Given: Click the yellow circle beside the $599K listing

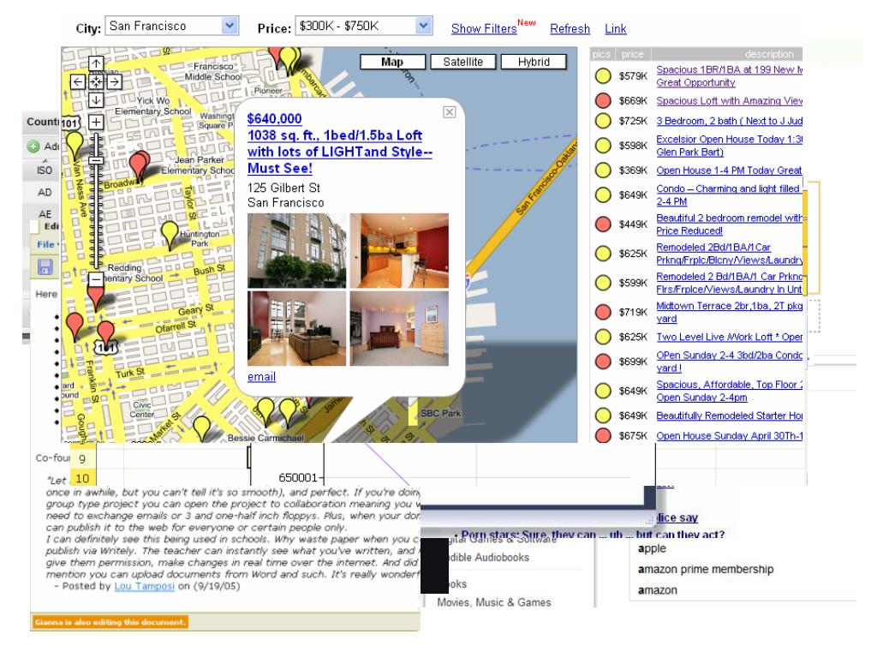Looking at the screenshot, I should click(603, 283).
